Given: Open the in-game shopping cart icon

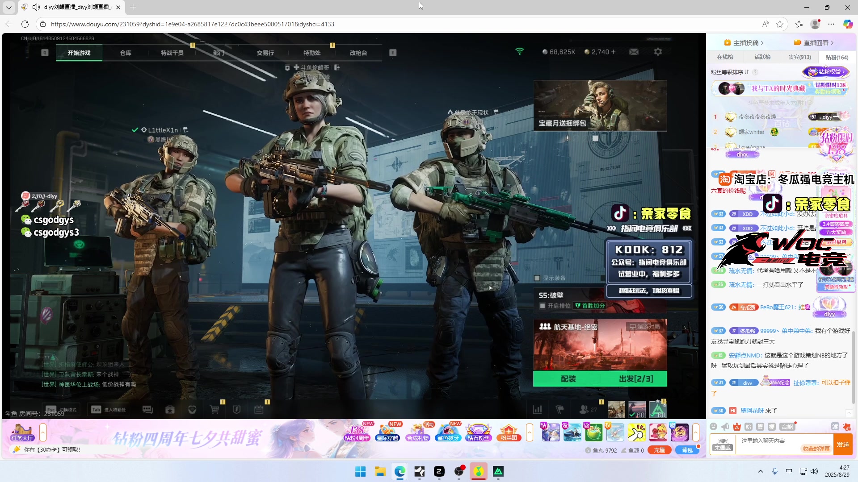Looking at the screenshot, I should pyautogui.click(x=214, y=410).
